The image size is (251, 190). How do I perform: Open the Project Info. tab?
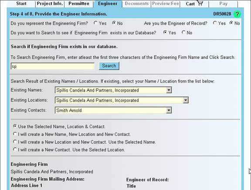(x=50, y=3)
